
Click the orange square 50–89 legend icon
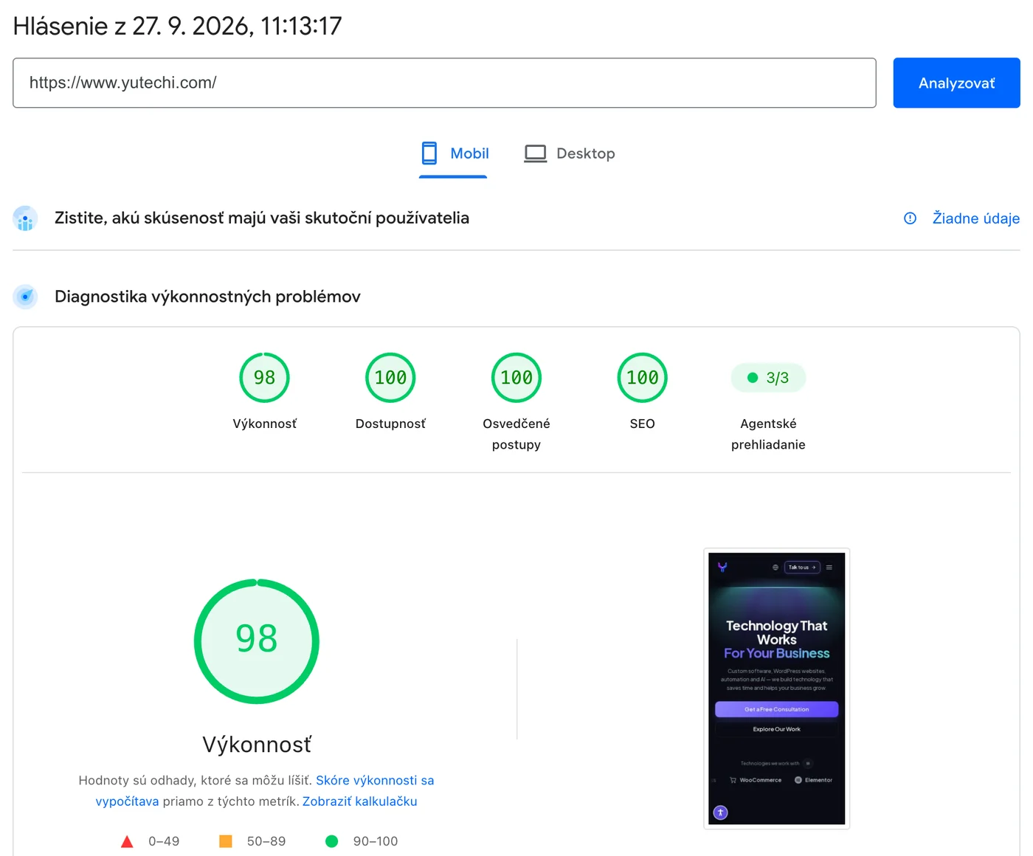pyautogui.click(x=226, y=841)
